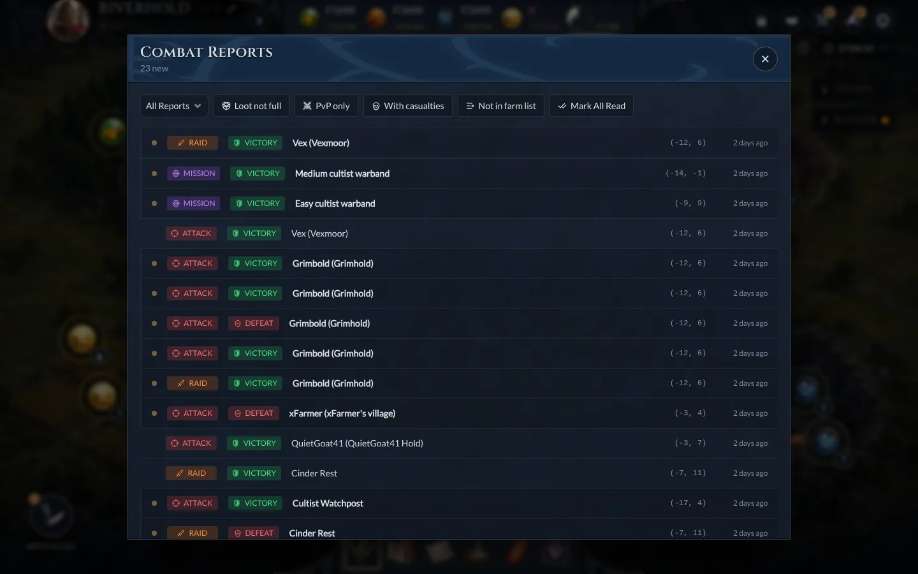Toggle the With casualties filter

(x=408, y=106)
